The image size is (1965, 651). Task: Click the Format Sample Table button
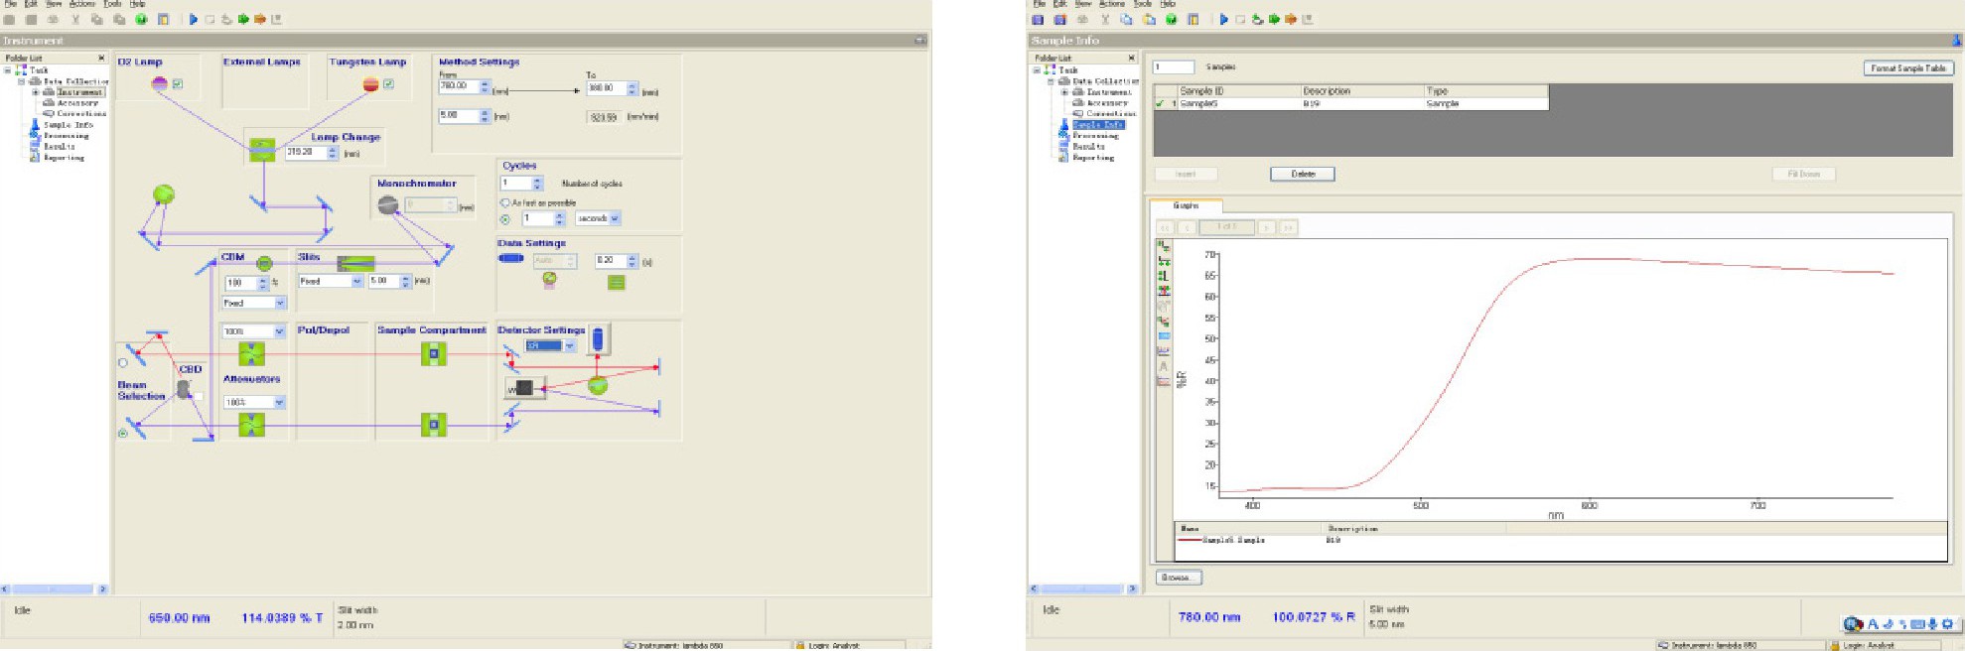tap(1908, 68)
